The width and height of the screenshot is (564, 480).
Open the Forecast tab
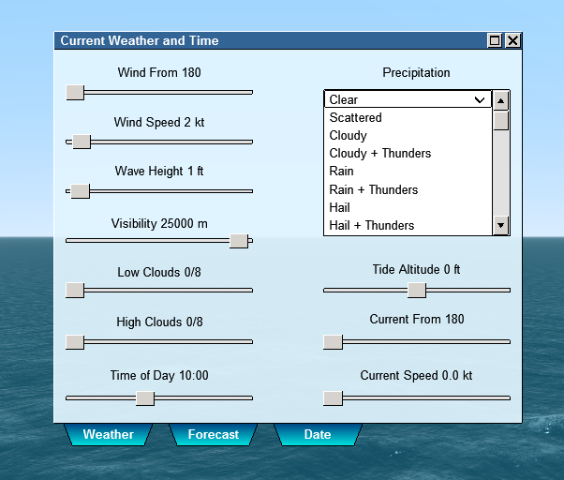pos(214,434)
